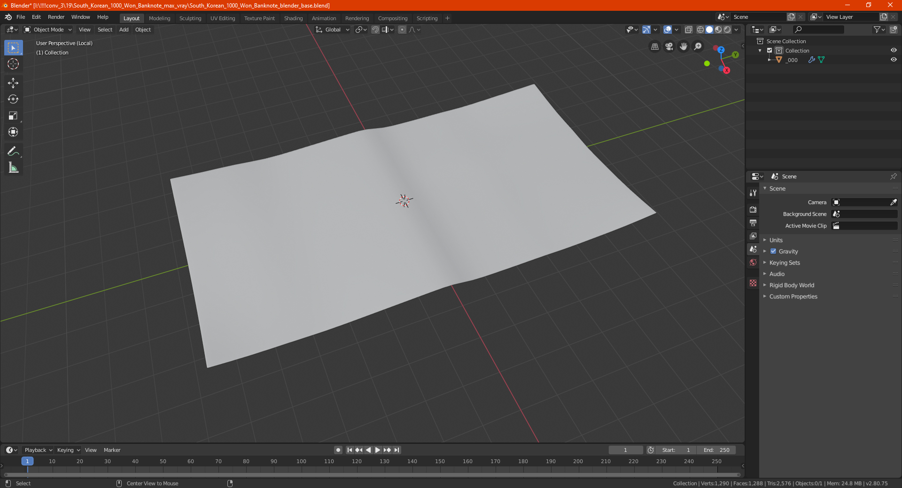The width and height of the screenshot is (902, 488).
Task: Select the Transform tool
Action: (13, 132)
